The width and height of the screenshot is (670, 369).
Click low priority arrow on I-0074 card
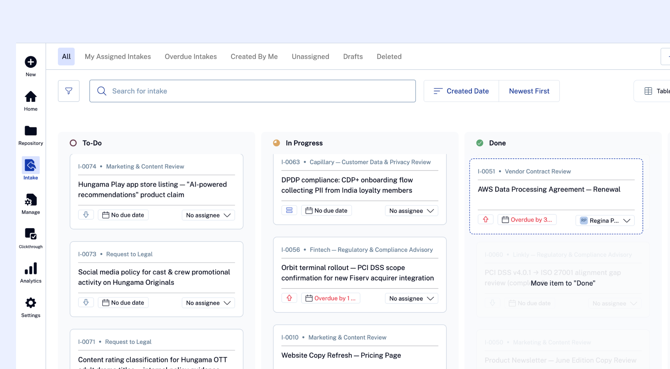[x=86, y=215]
